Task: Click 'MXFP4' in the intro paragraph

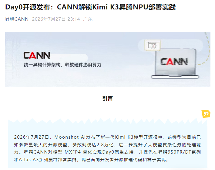Action: point(72,152)
